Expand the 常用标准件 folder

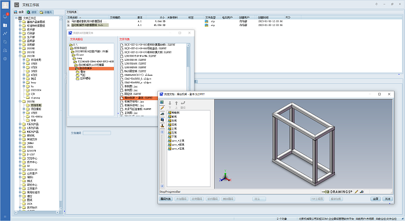click(20, 192)
